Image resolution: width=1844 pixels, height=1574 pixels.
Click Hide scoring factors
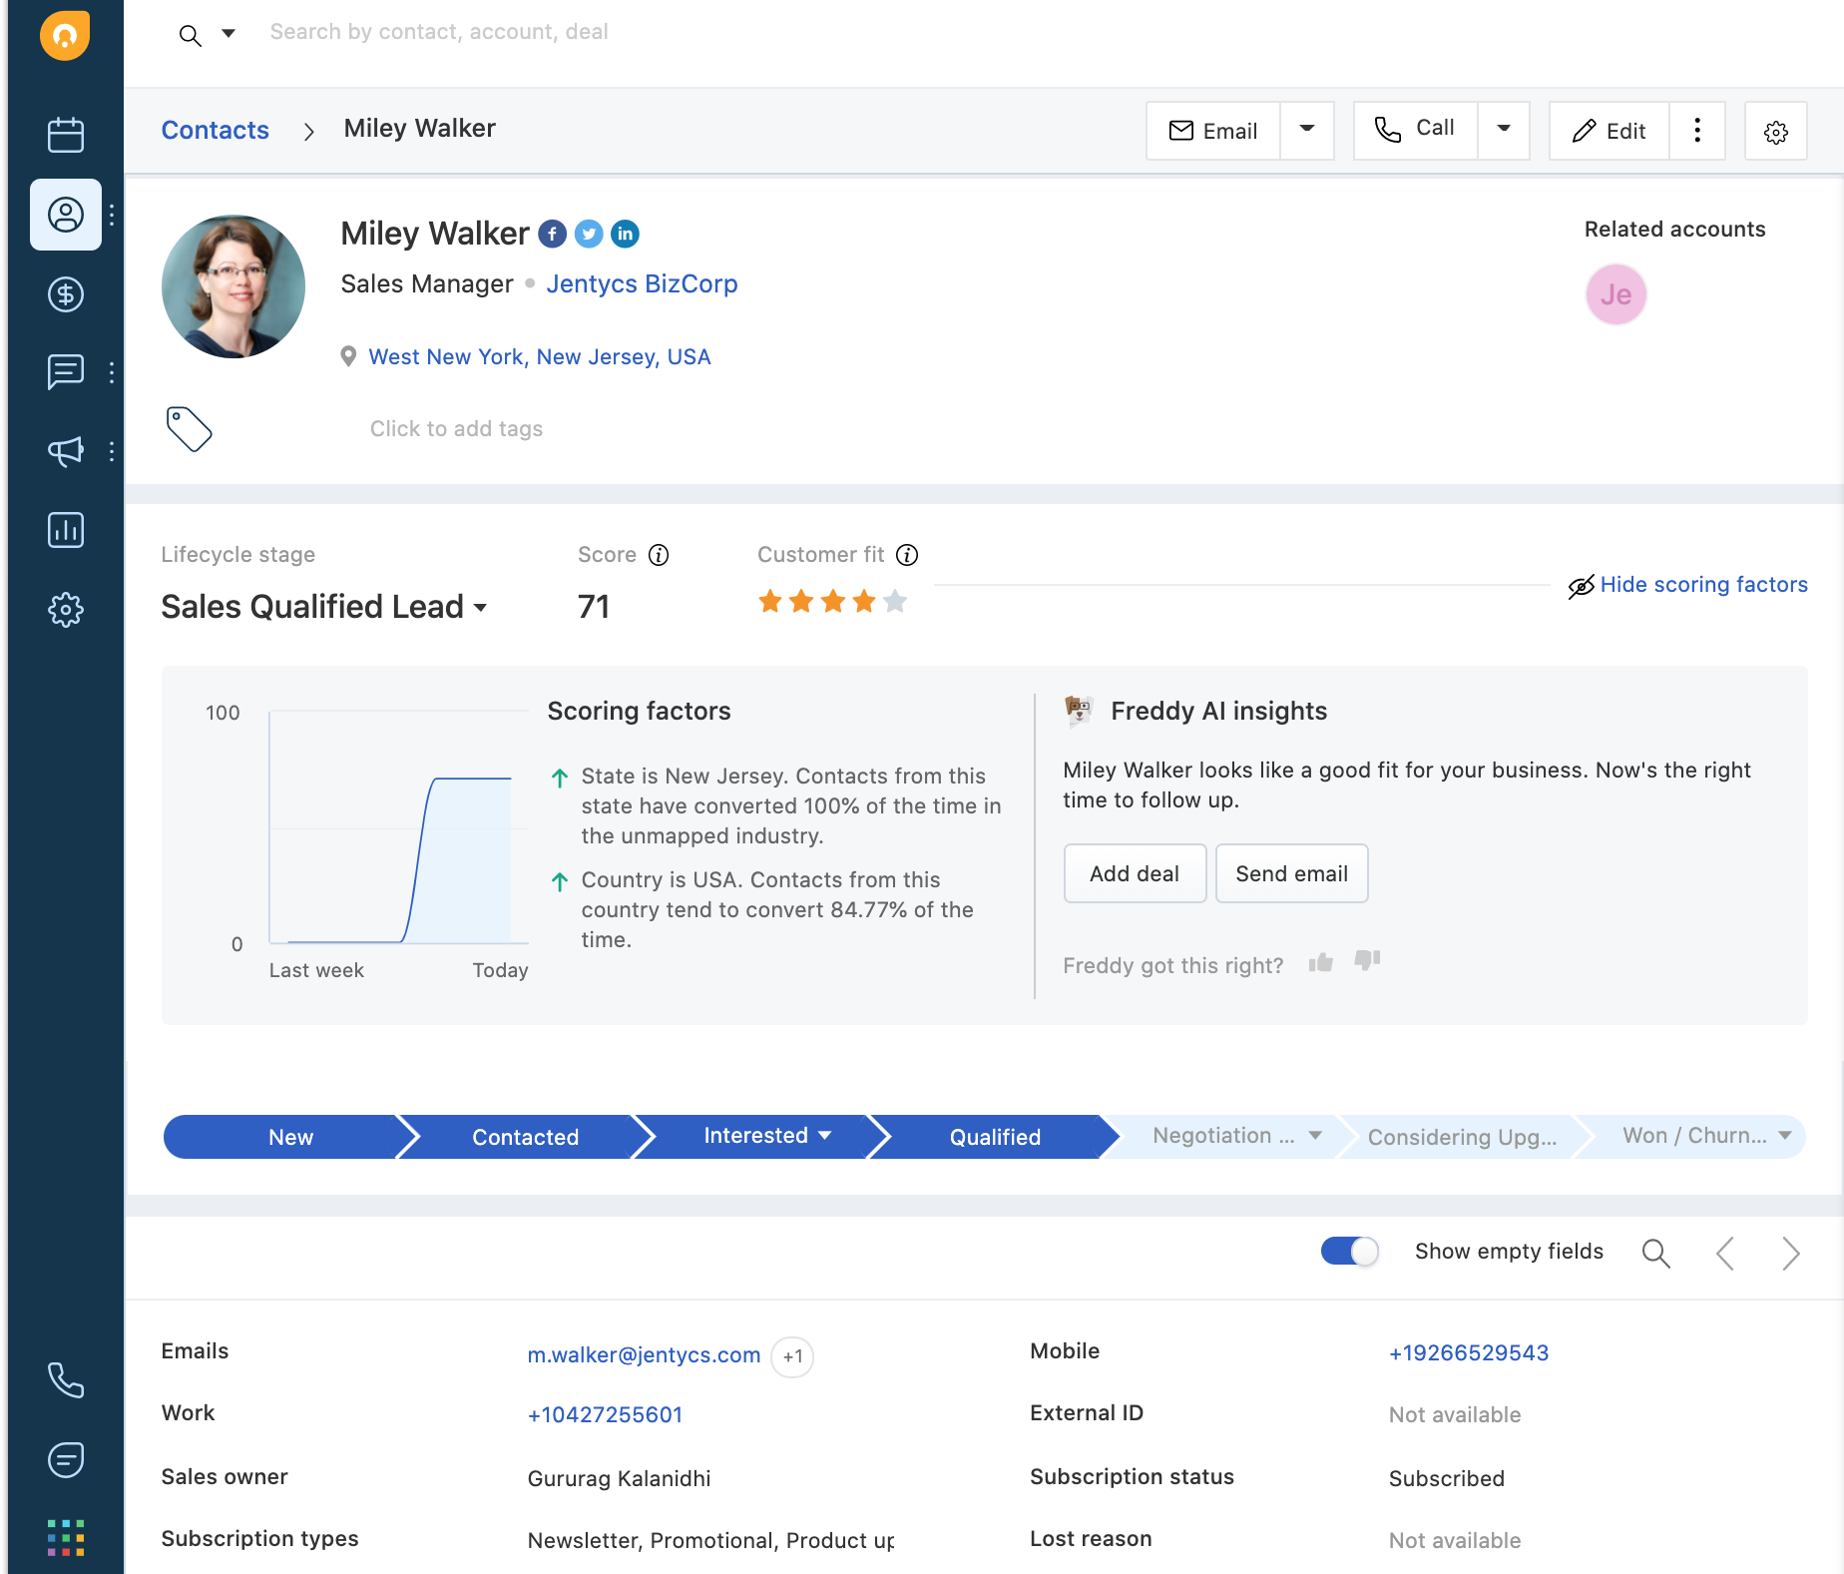[x=1703, y=585]
